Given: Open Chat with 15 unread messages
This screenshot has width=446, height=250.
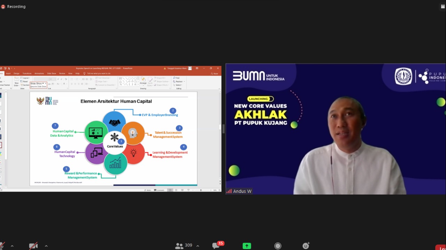Looking at the screenshot, I should [x=216, y=245].
